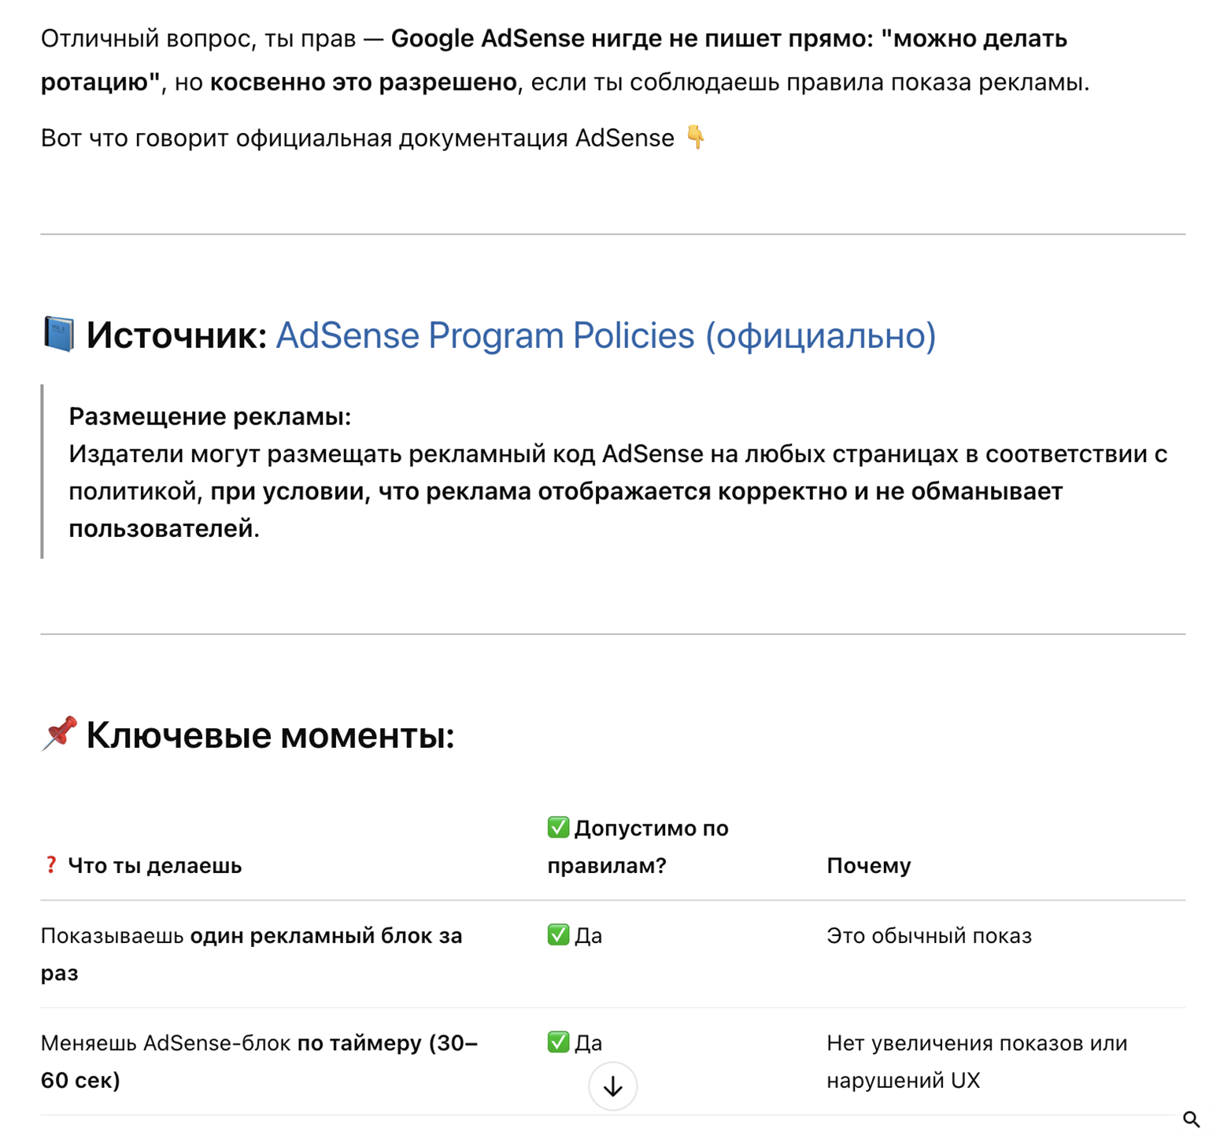Click the checkmark in the по таймеру row
The height and width of the screenshot is (1136, 1209).
(x=558, y=1042)
